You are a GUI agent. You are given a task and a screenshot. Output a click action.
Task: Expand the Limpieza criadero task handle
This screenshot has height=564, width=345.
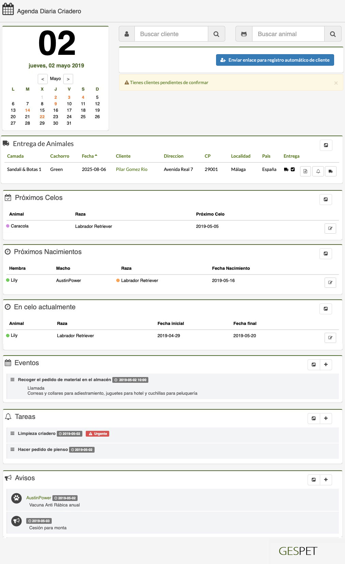(12, 434)
